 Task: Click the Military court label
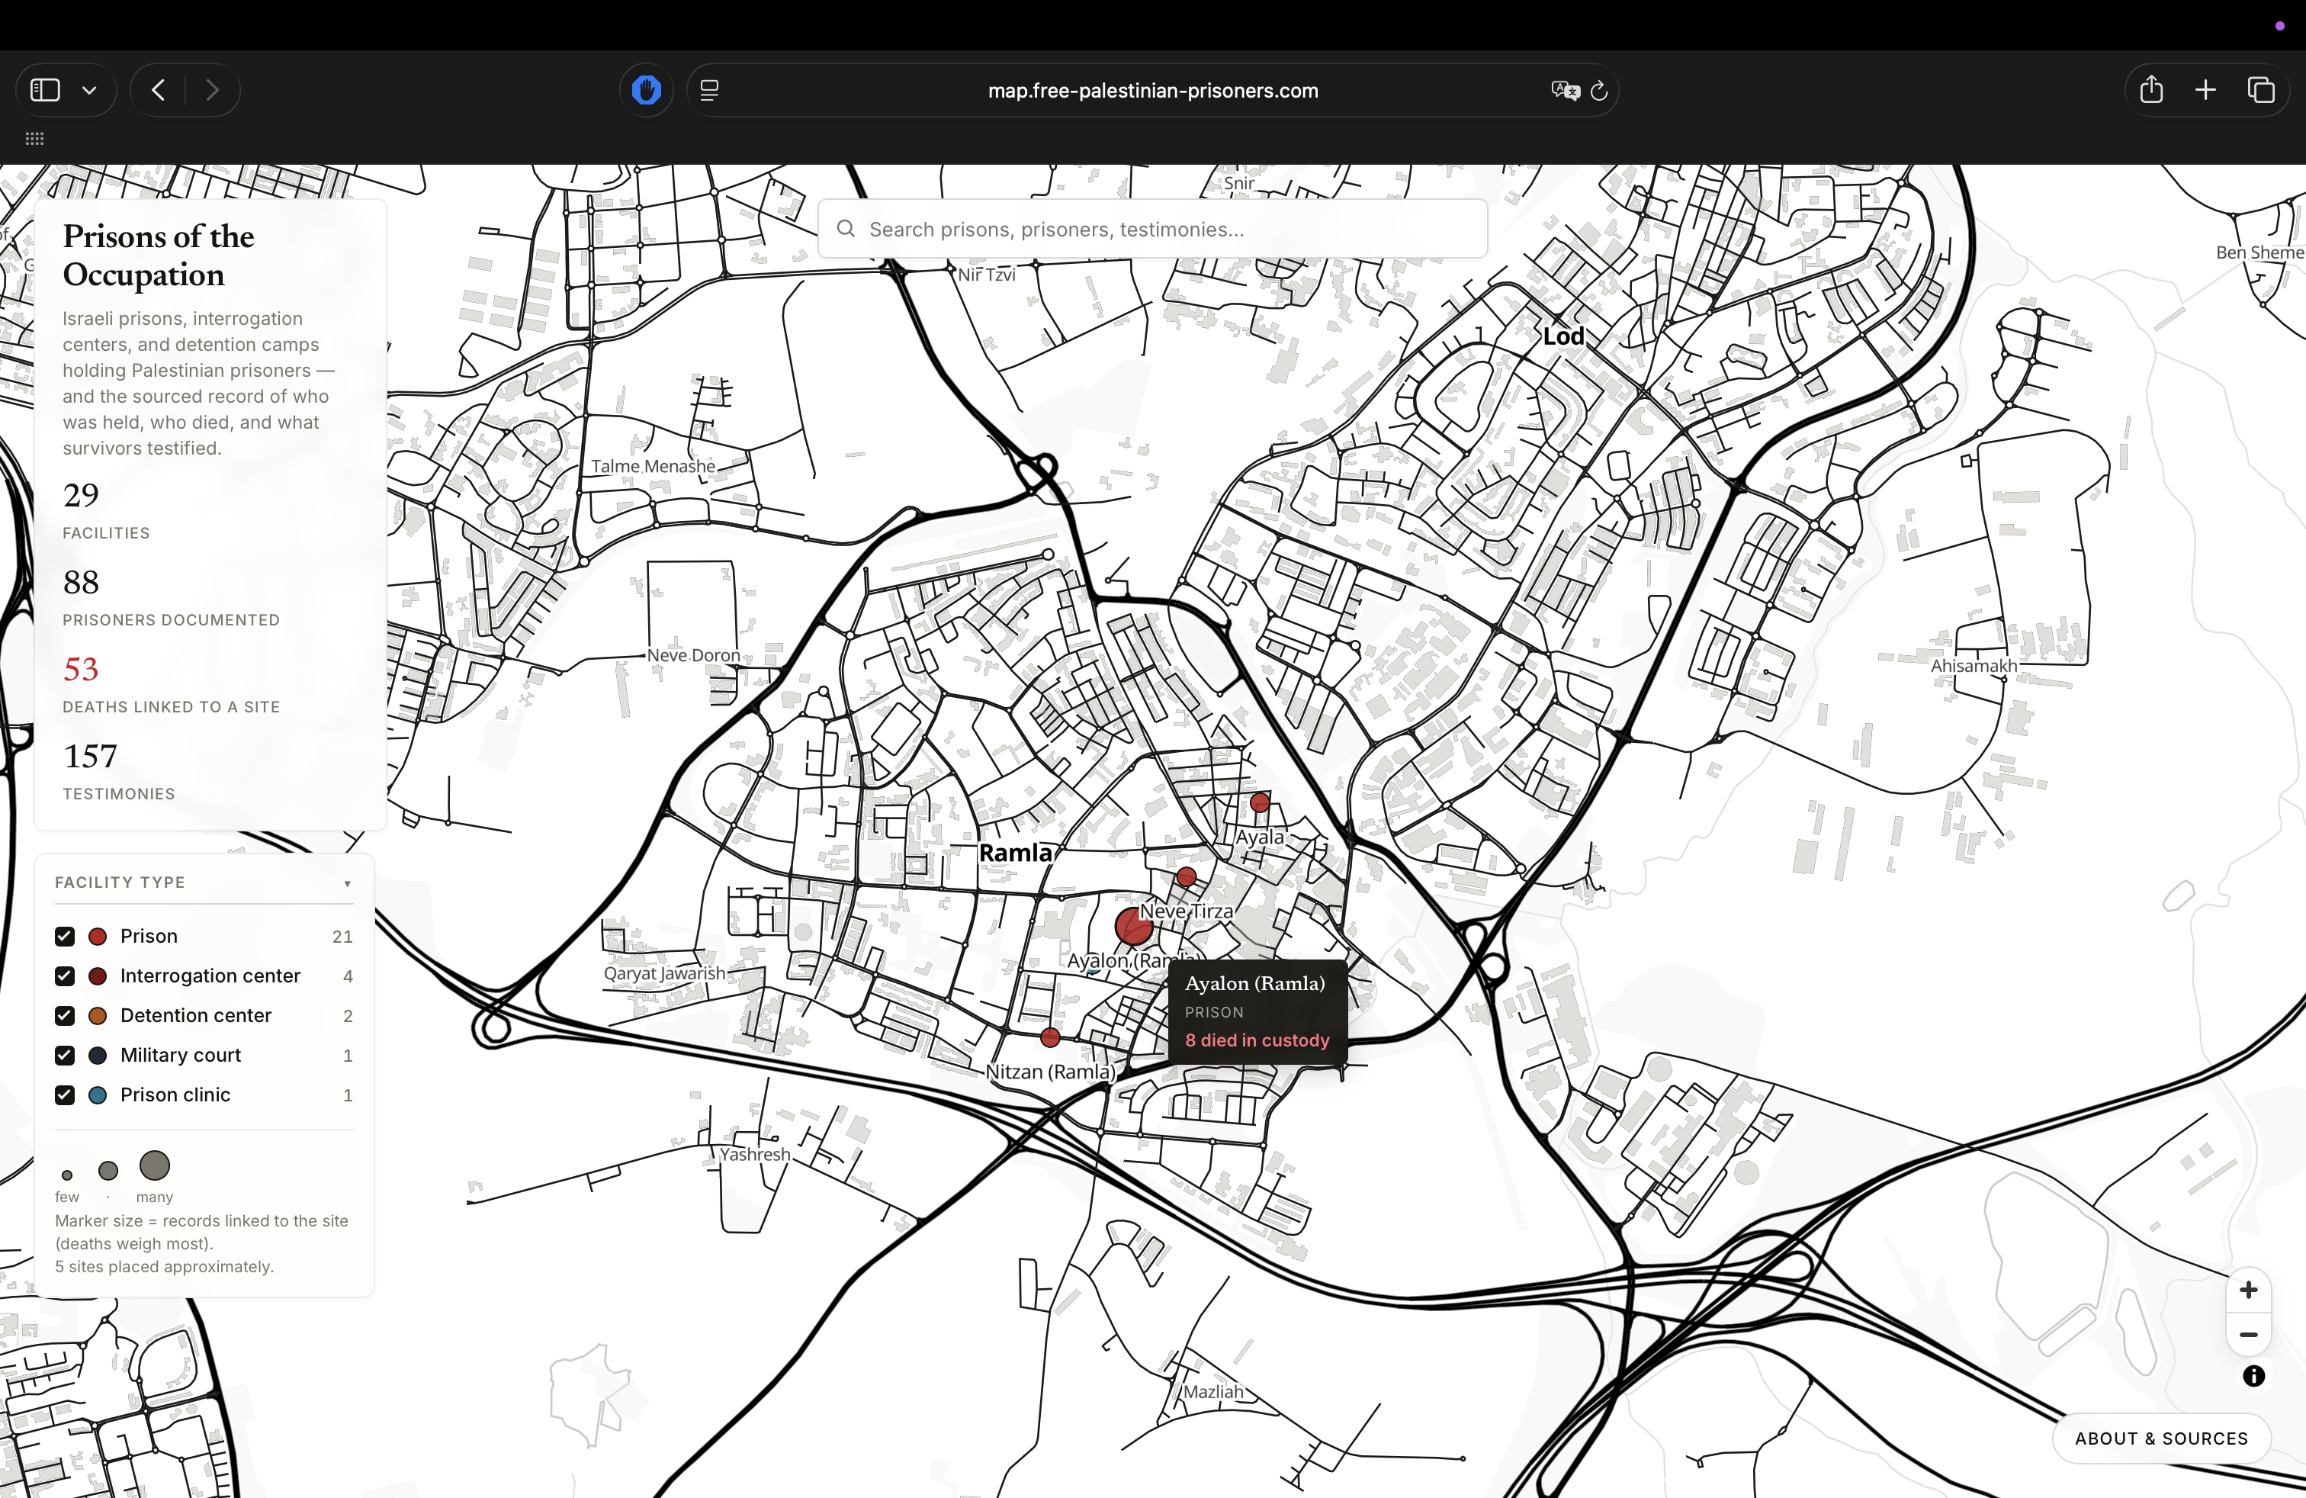pyautogui.click(x=180, y=1055)
